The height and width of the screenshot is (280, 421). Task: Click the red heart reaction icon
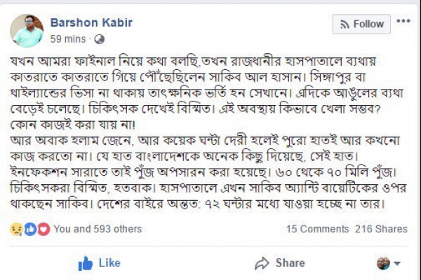43,229
